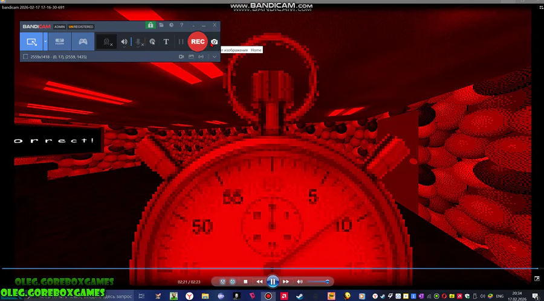Open Baldi game icon on taskbar
This screenshot has width=544, height=301.
point(174,296)
